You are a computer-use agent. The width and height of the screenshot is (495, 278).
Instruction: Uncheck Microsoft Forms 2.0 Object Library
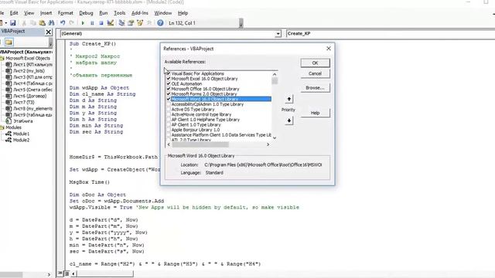[x=169, y=94]
